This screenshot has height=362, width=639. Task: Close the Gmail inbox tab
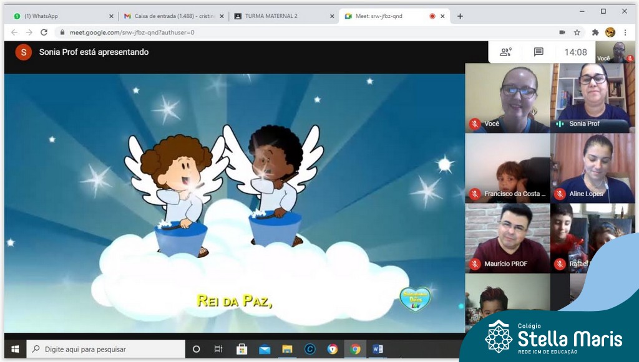click(x=222, y=16)
